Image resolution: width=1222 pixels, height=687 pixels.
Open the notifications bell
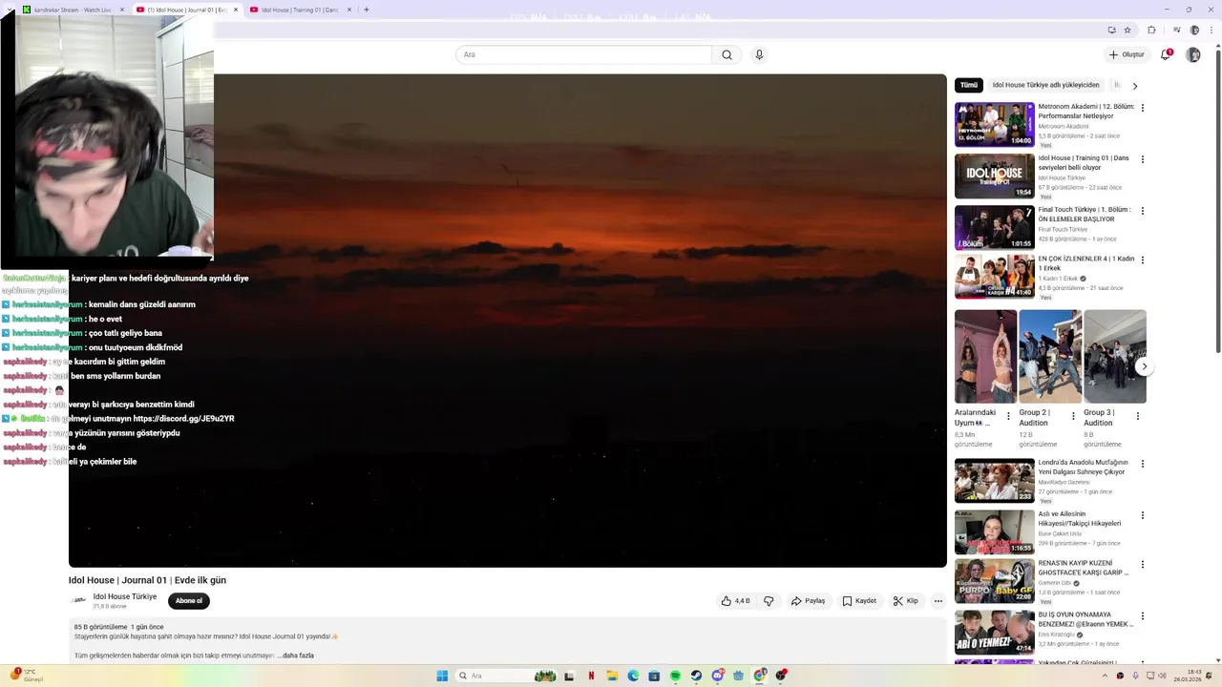coord(1166,54)
